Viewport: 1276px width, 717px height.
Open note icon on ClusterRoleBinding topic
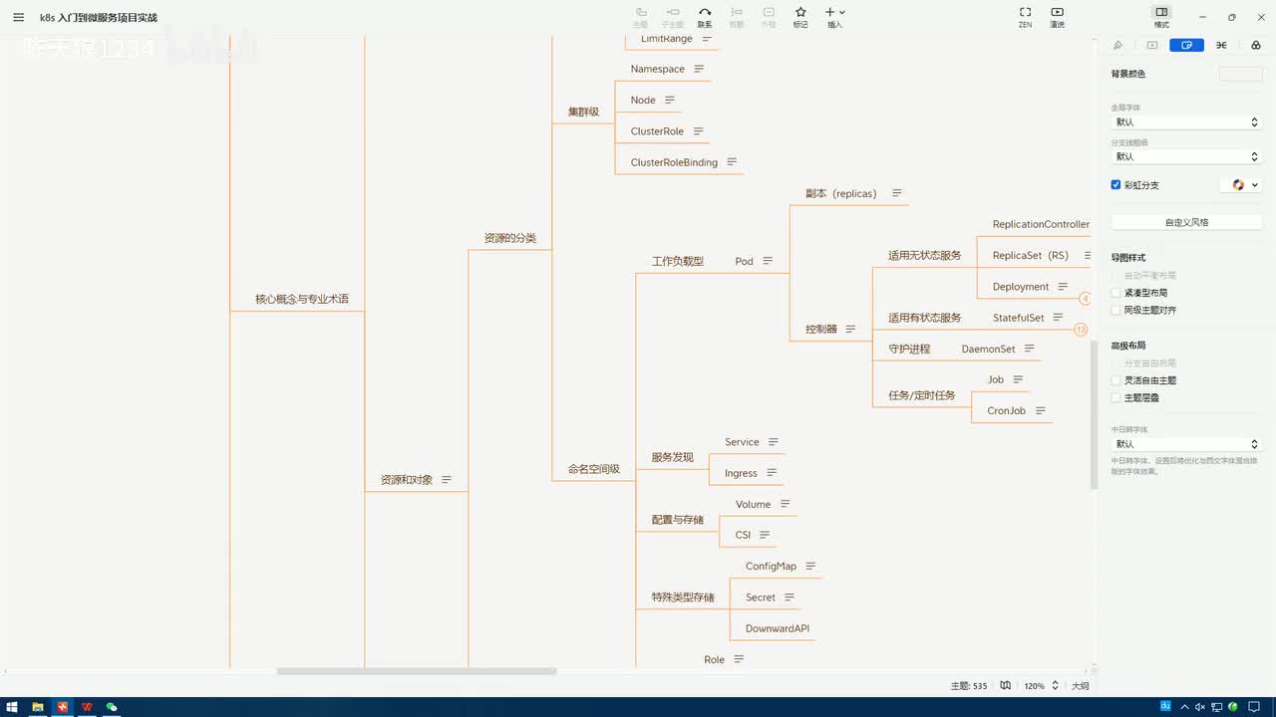coord(732,162)
